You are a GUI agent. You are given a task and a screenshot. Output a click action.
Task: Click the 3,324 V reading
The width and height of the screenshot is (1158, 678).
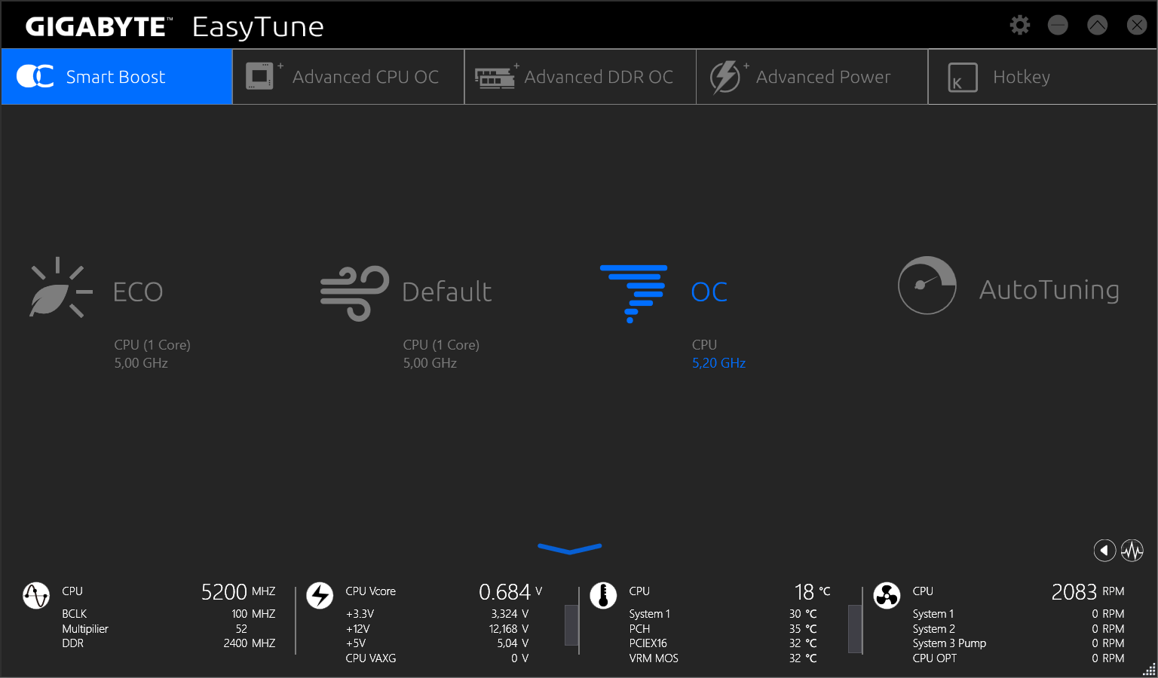coord(510,614)
